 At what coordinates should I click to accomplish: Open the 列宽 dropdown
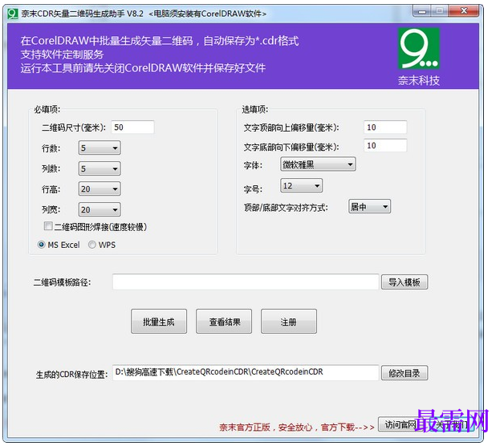tap(100, 209)
